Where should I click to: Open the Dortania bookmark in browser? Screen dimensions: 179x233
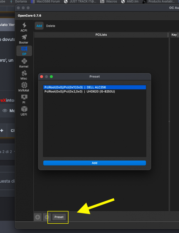pyautogui.click(x=19, y=1)
